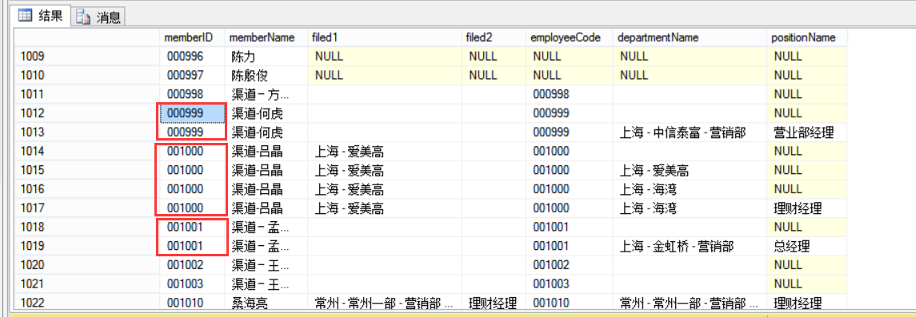Select the memberID column header
Screen dimensions: 916x317
click(x=192, y=38)
